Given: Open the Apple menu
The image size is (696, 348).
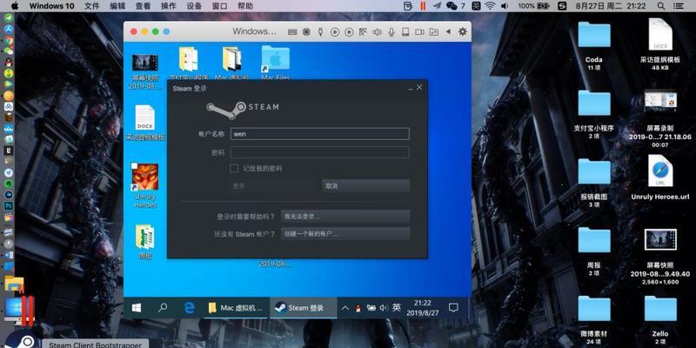Looking at the screenshot, I should [x=15, y=6].
